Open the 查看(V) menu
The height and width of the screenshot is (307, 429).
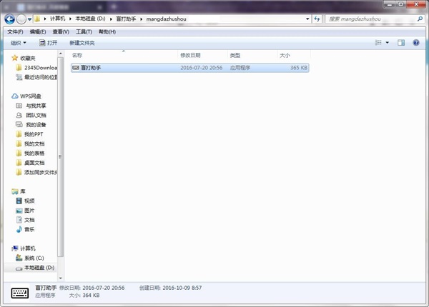coord(61,32)
